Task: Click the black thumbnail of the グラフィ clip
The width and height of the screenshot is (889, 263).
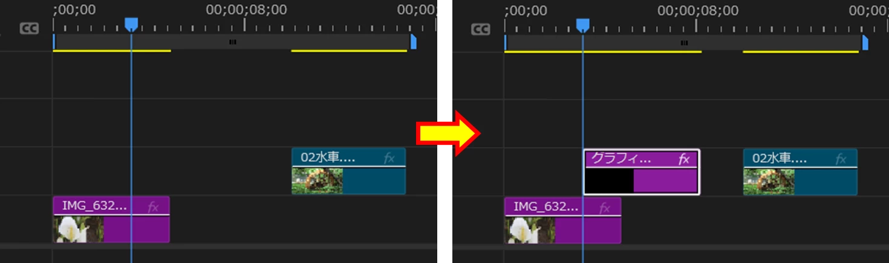Action: pos(610,181)
